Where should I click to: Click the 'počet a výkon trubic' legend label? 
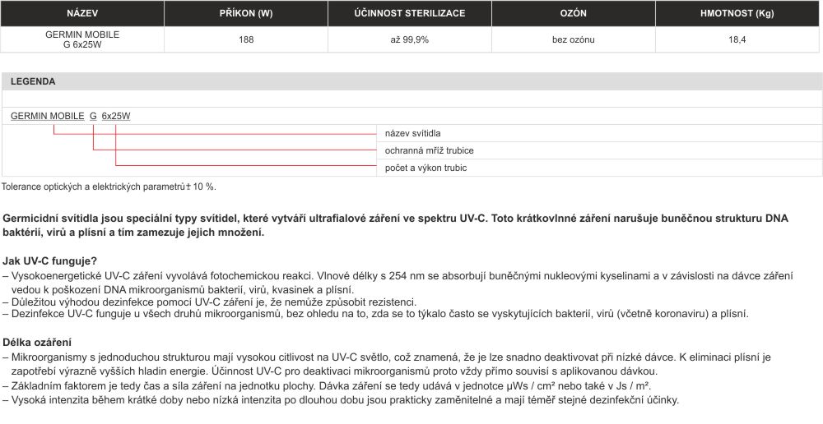click(425, 168)
